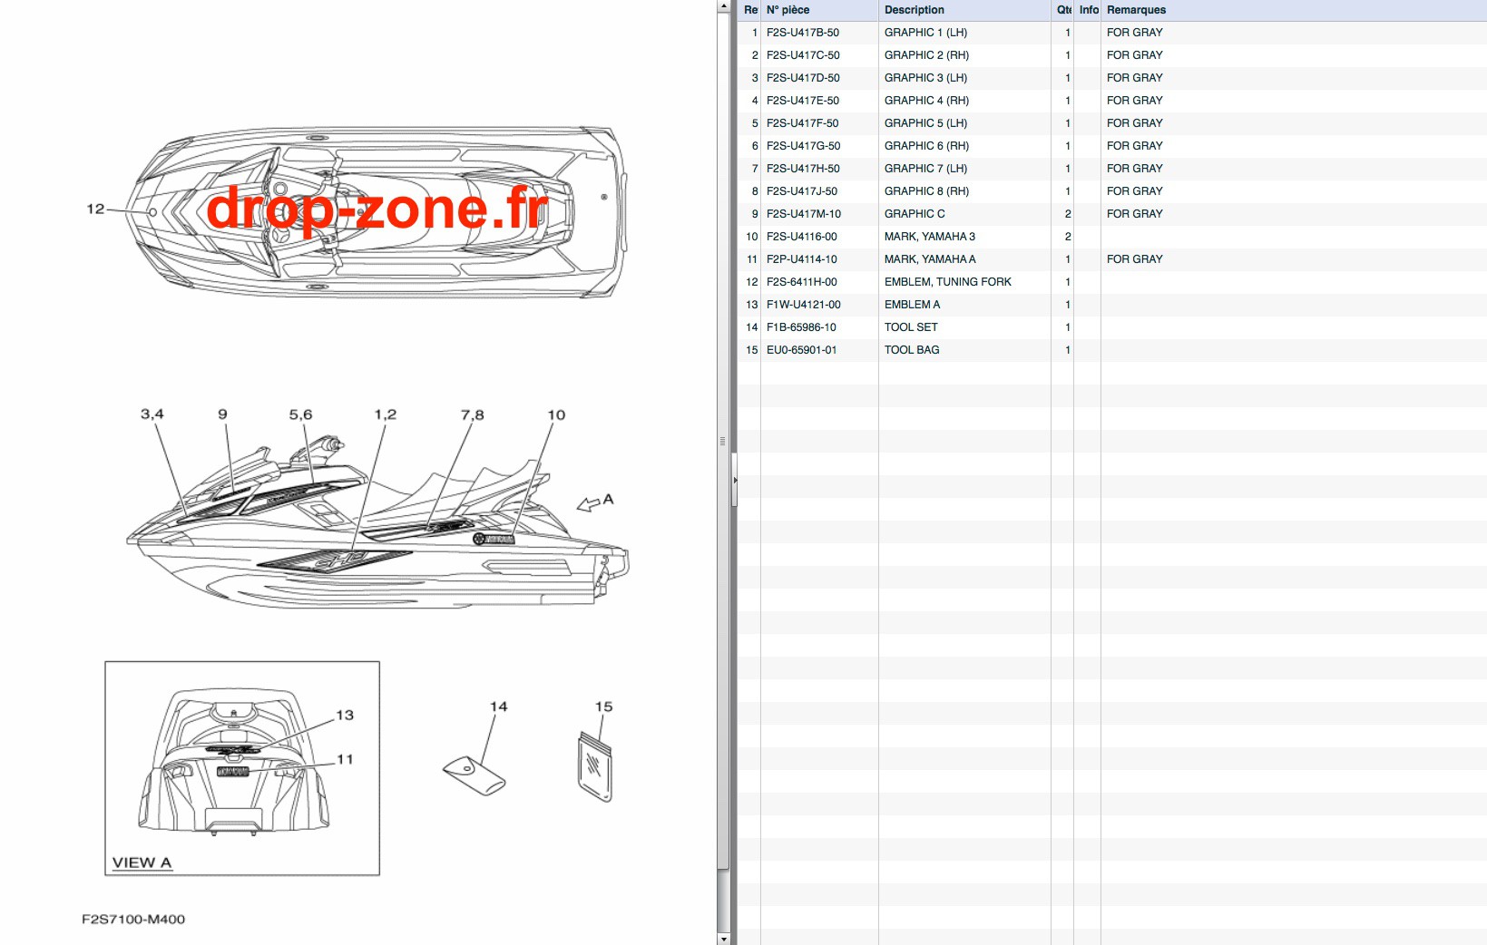Image resolution: width=1487 pixels, height=945 pixels.
Task: Sort by Description column header
Action: (x=964, y=10)
